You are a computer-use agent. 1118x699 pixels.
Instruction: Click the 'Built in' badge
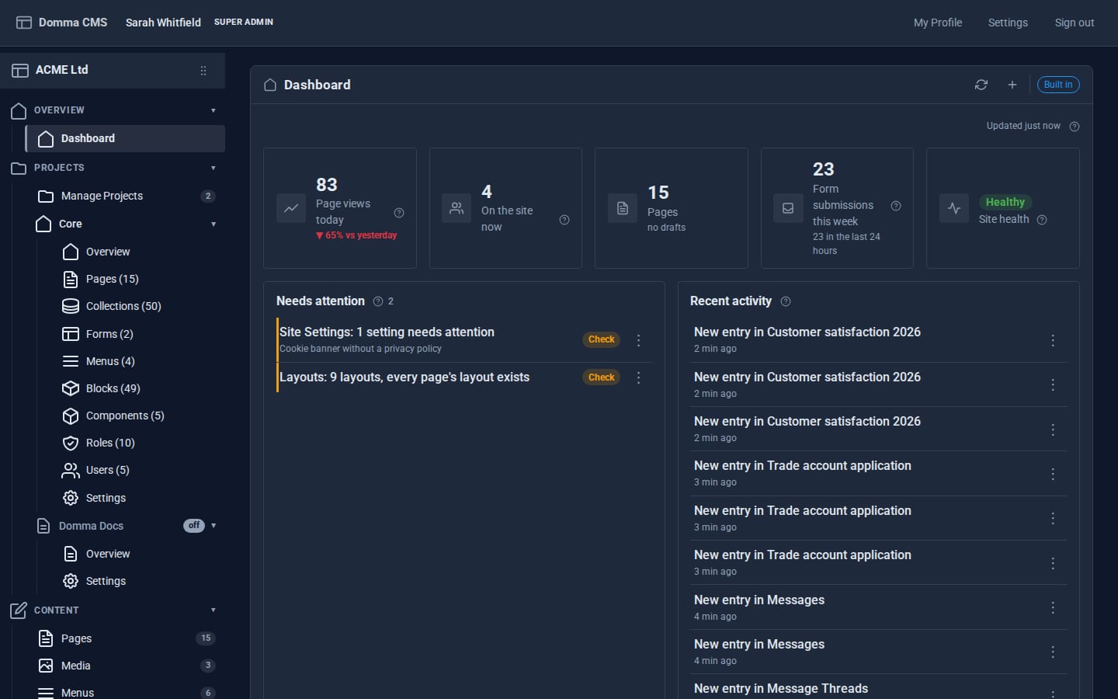coord(1058,85)
